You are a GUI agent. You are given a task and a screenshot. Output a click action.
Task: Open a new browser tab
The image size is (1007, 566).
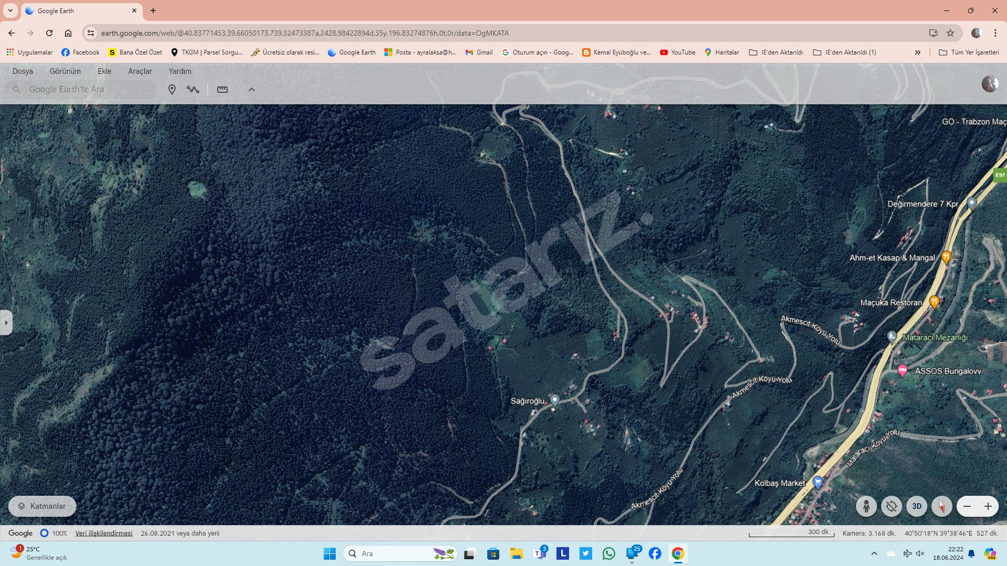pyautogui.click(x=153, y=10)
